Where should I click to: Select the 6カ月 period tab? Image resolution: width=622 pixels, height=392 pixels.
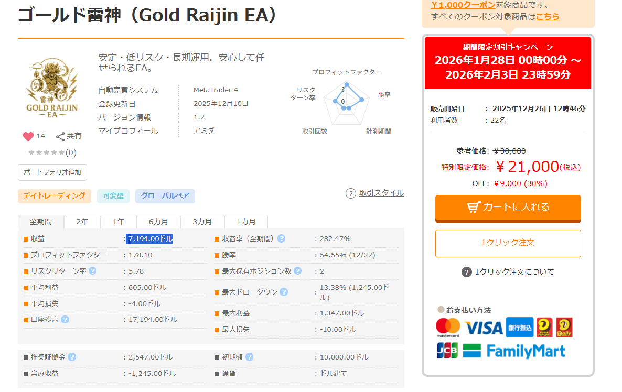tap(158, 222)
